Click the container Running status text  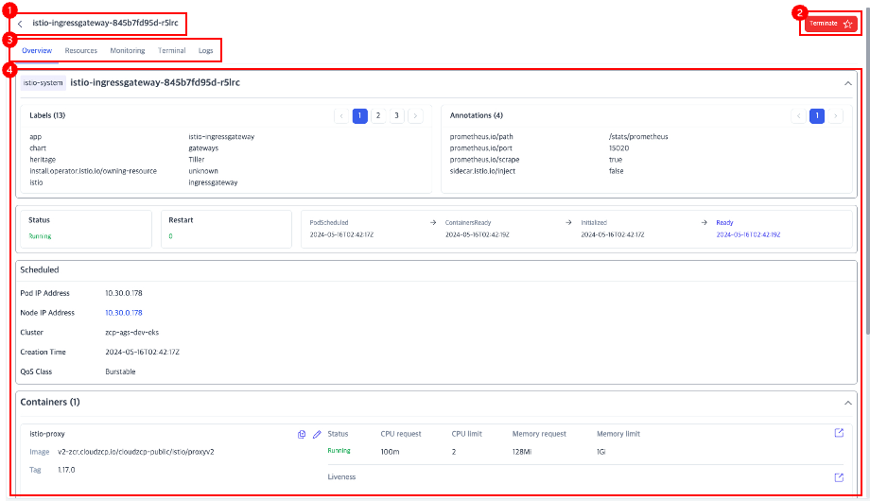click(x=339, y=451)
